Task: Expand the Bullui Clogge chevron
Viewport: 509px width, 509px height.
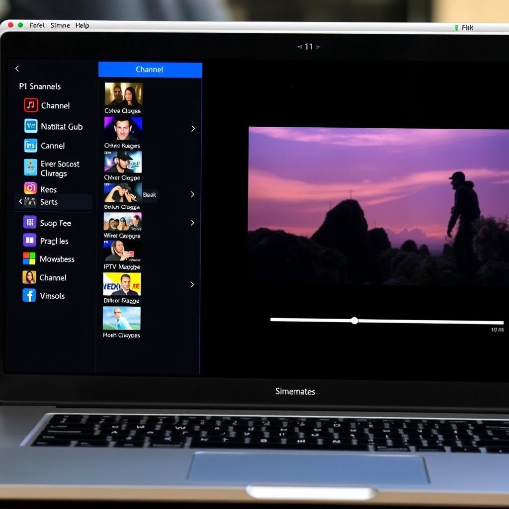Action: 193,194
